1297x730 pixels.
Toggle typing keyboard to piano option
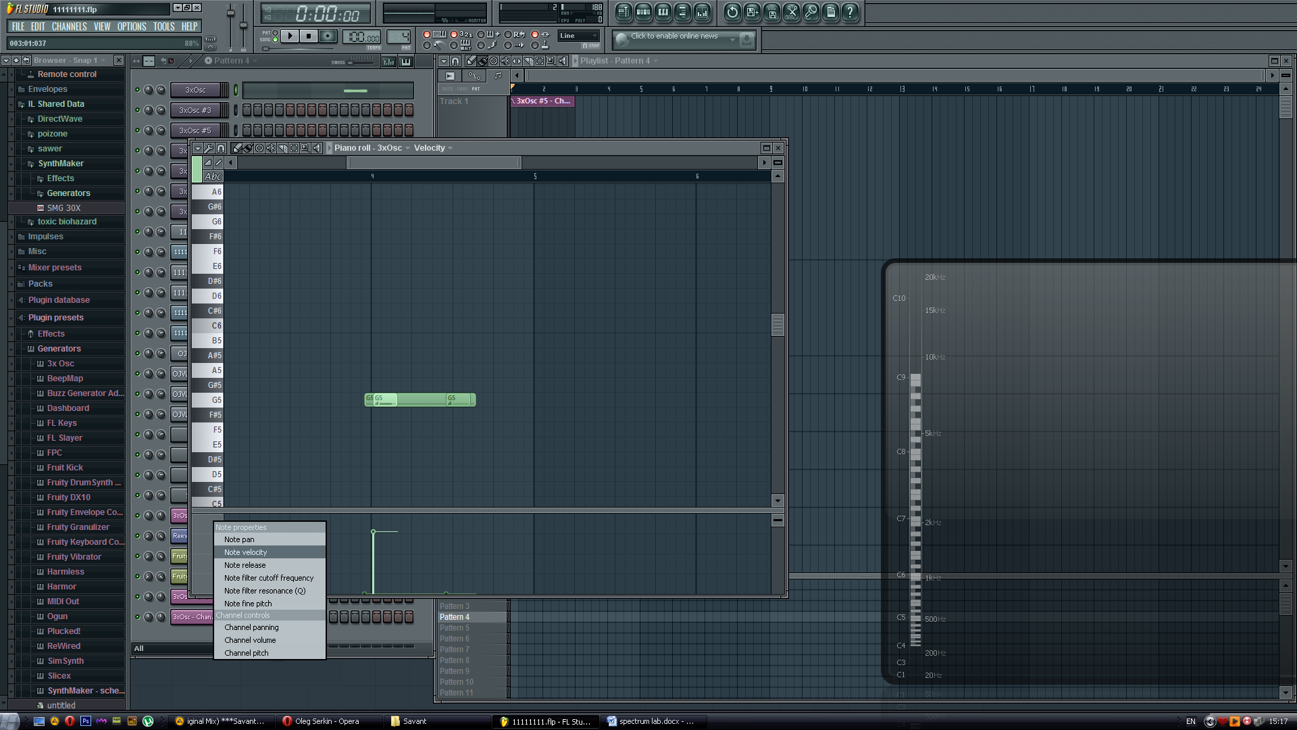click(426, 34)
